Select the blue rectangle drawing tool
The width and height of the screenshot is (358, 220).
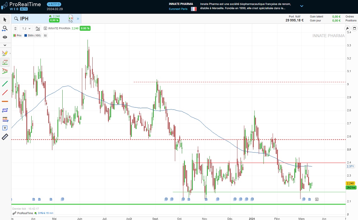click(5, 110)
